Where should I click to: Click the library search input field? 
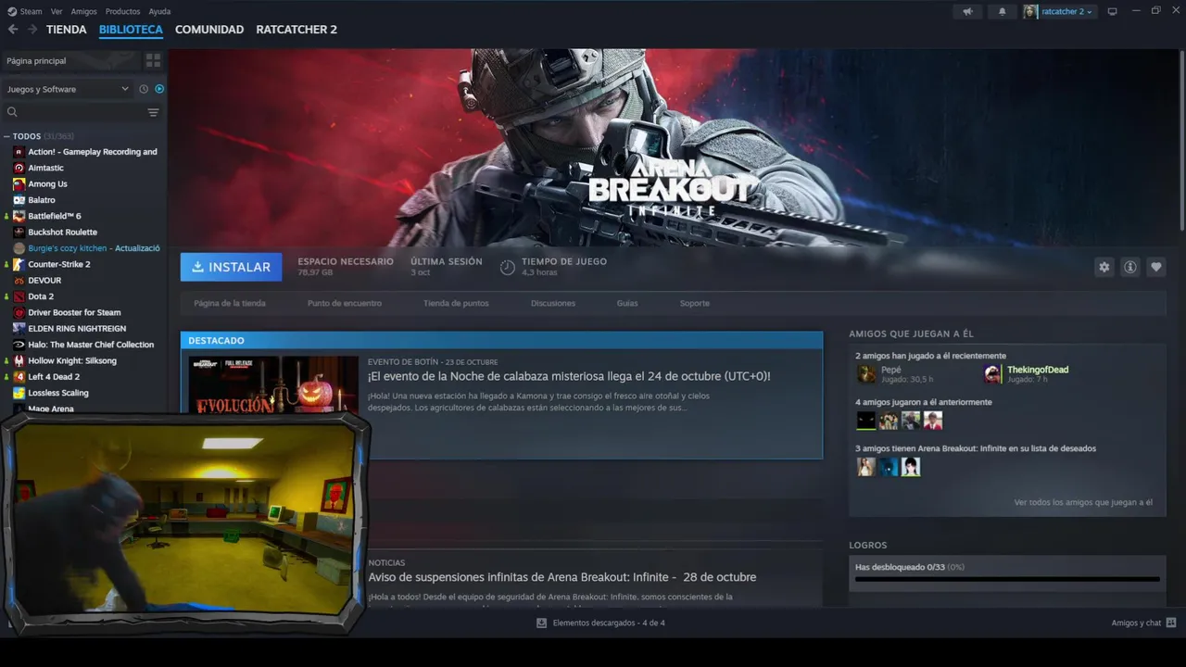(x=82, y=112)
